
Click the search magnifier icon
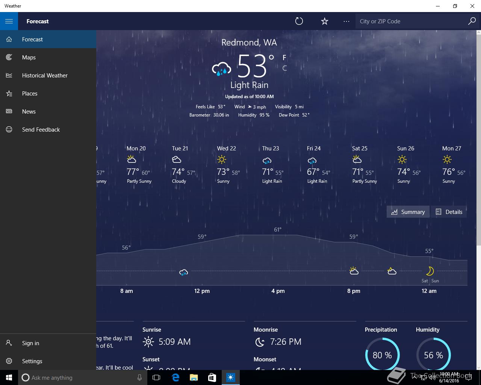[472, 21]
